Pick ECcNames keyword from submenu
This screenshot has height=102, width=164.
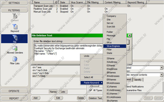pyautogui.click(x=115, y=94)
